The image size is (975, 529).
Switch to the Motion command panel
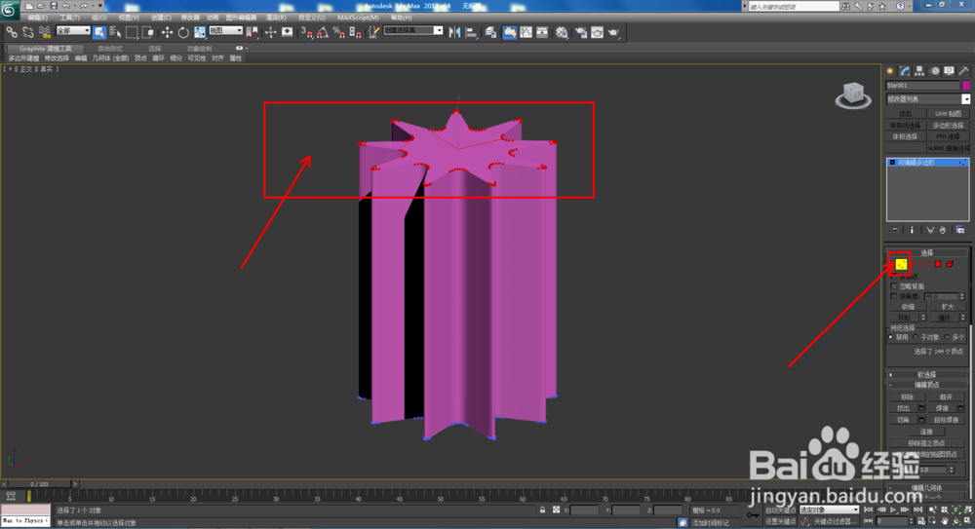click(x=935, y=71)
